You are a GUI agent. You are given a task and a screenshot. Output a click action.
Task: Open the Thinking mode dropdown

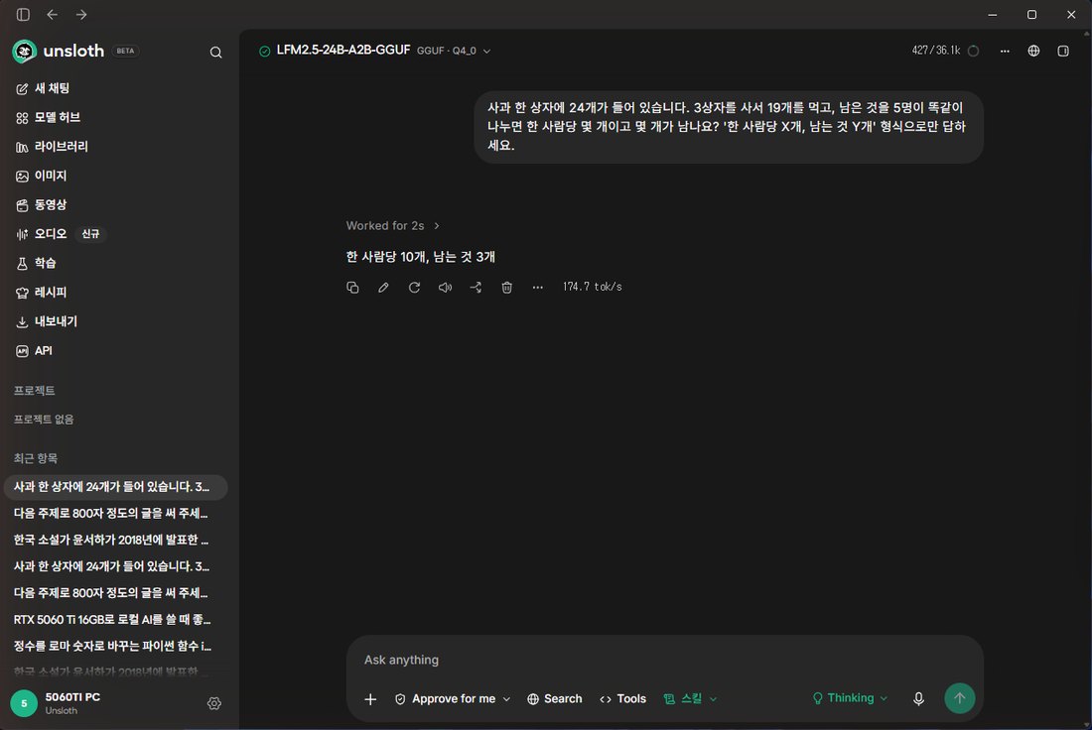tap(851, 698)
